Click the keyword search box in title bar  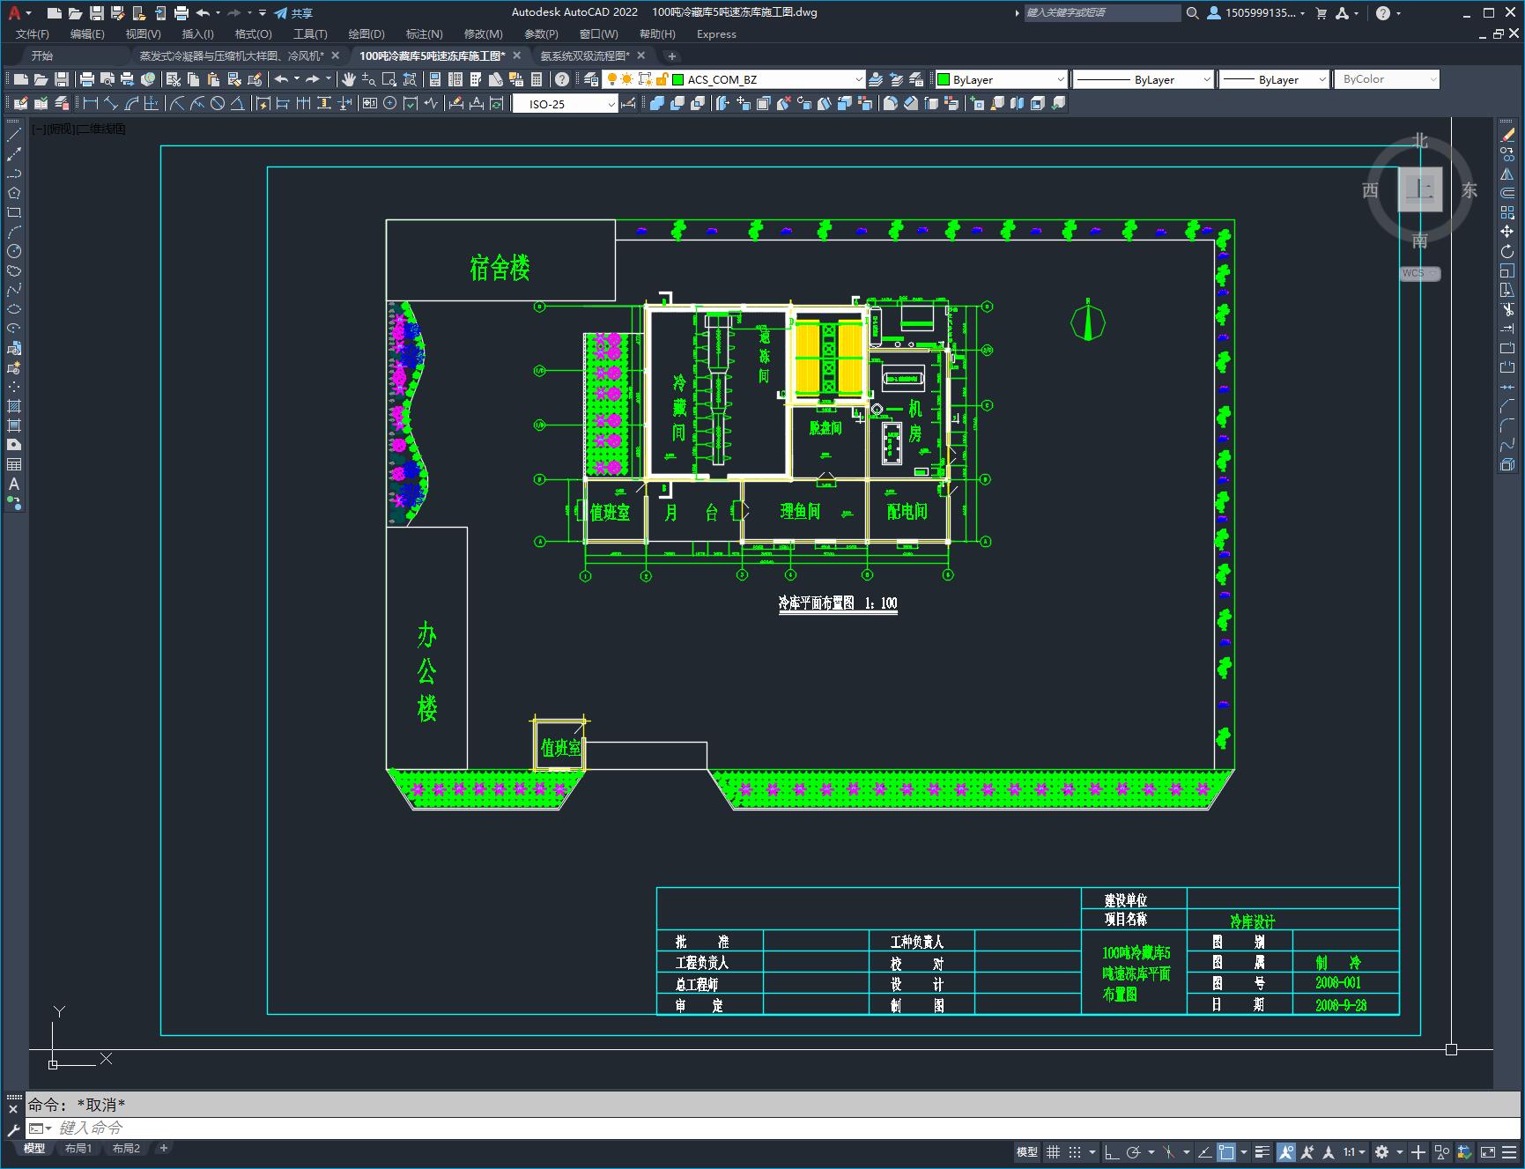coord(1102,13)
